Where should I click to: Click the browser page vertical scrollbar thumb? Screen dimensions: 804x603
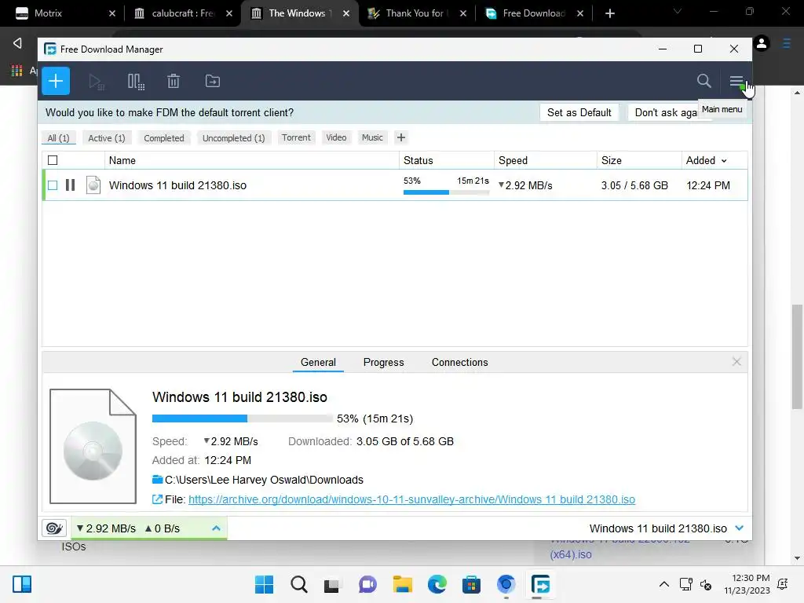coord(797,356)
